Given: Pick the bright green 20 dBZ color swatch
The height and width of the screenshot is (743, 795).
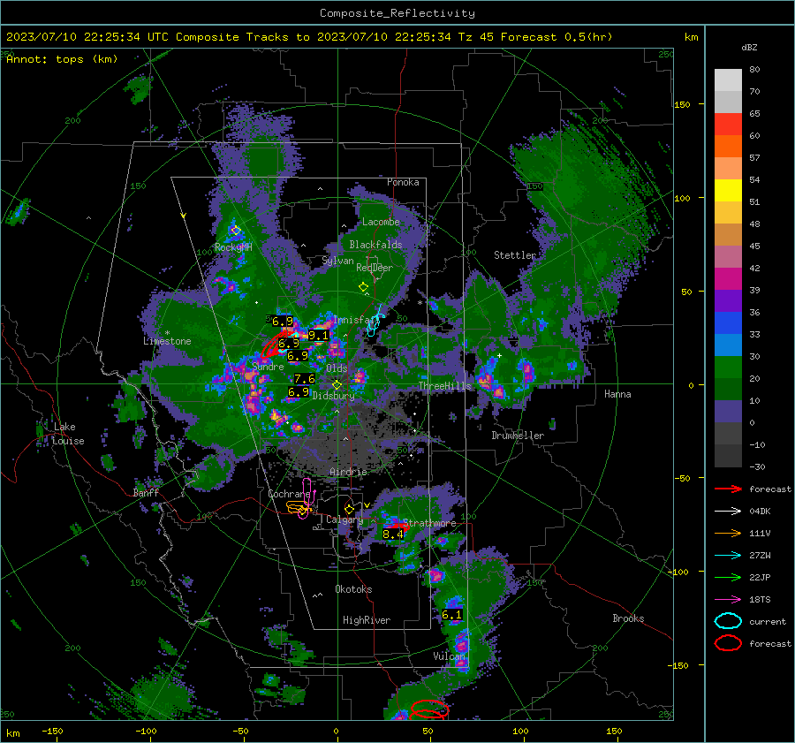Looking at the screenshot, I should pos(728,368).
